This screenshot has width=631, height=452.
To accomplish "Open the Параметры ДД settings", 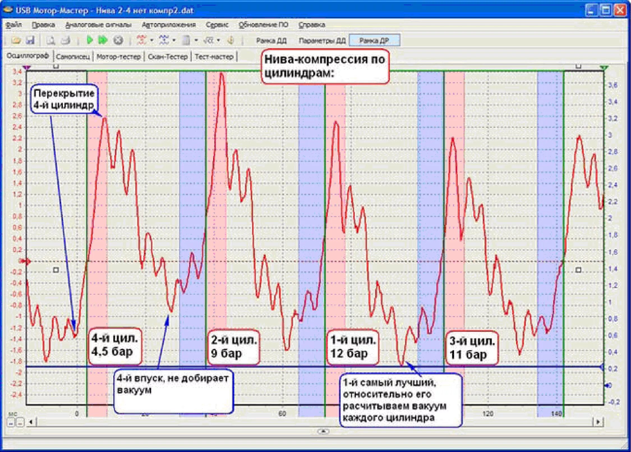I will [322, 41].
